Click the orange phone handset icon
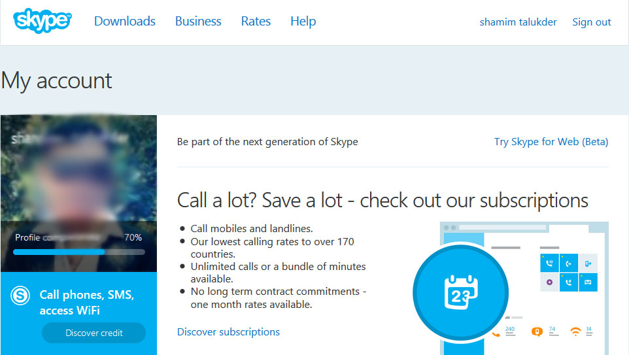Image resolution: width=629 pixels, height=355 pixels. tap(496, 332)
